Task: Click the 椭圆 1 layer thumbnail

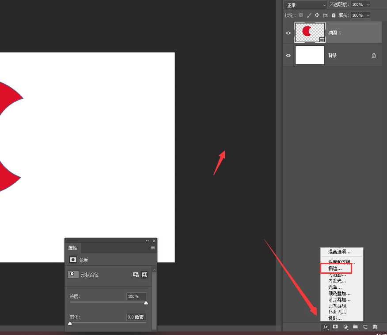Action: pos(309,32)
